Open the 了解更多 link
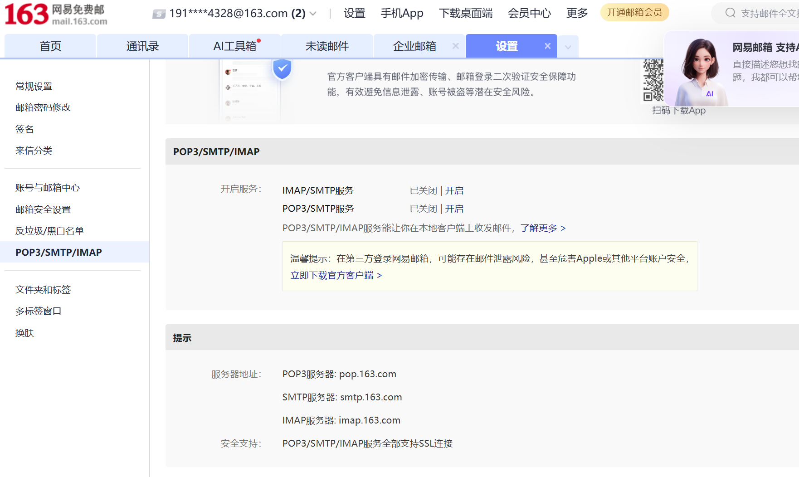The image size is (799, 477). pos(543,228)
